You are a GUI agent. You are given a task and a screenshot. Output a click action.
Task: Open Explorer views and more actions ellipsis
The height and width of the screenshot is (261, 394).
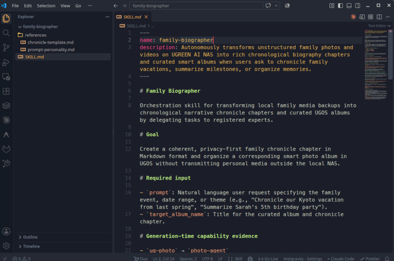107,17
